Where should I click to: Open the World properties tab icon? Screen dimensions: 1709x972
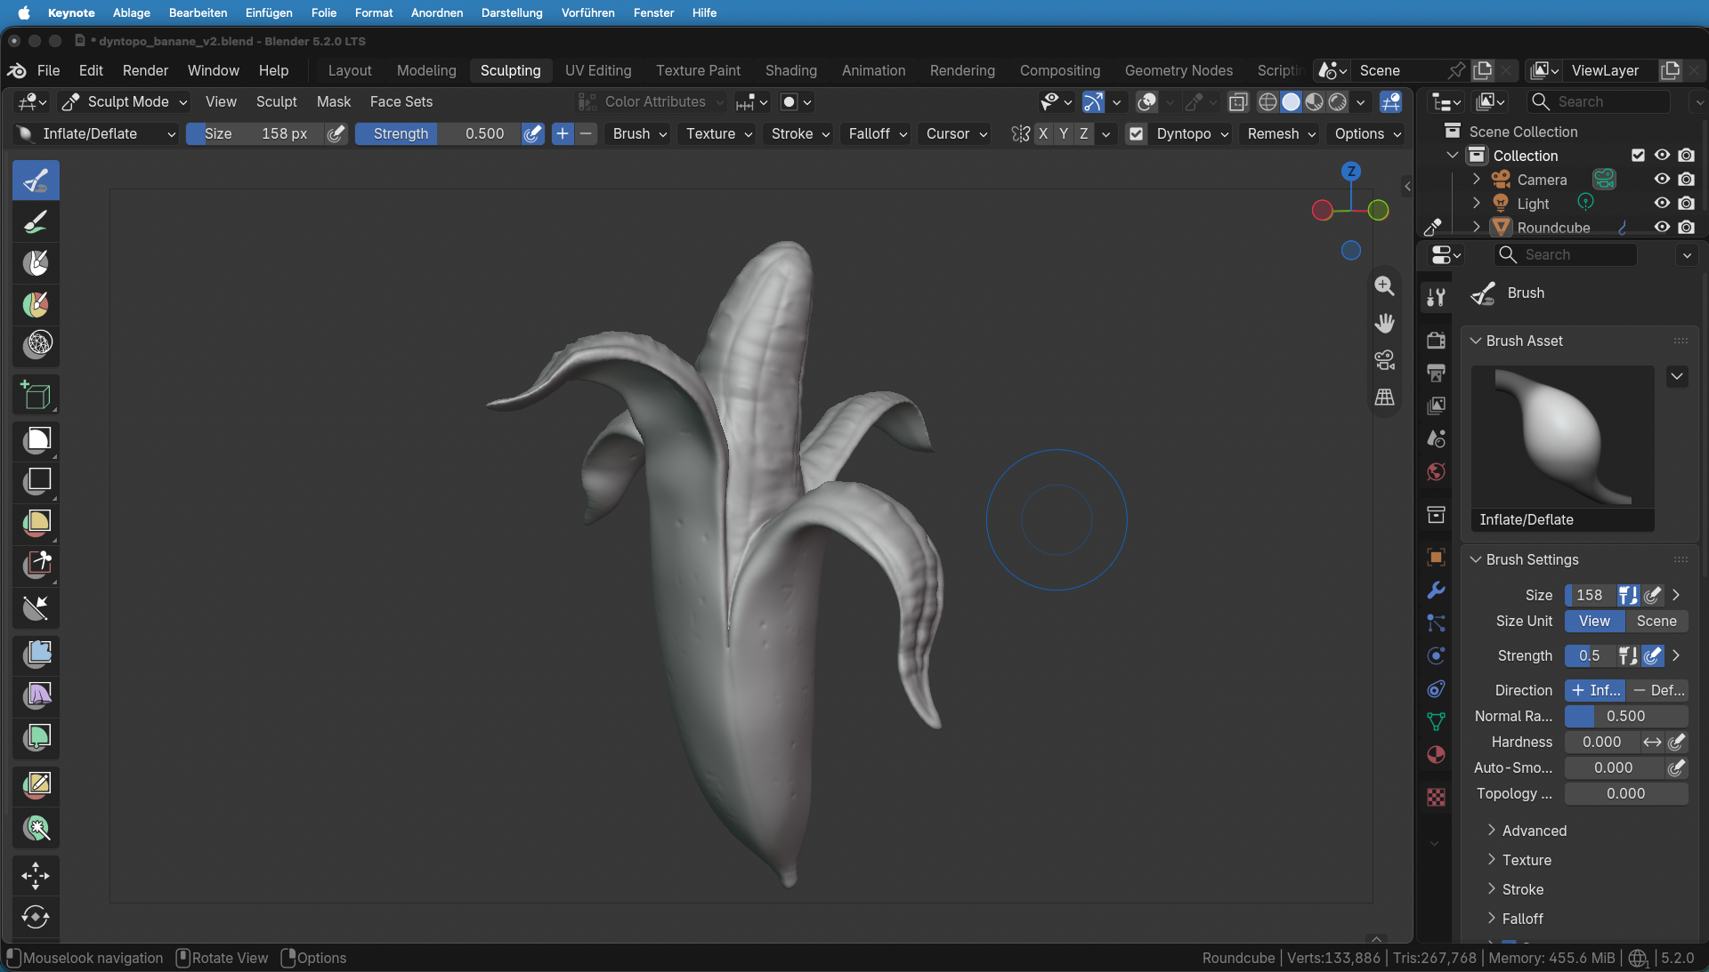click(1436, 472)
